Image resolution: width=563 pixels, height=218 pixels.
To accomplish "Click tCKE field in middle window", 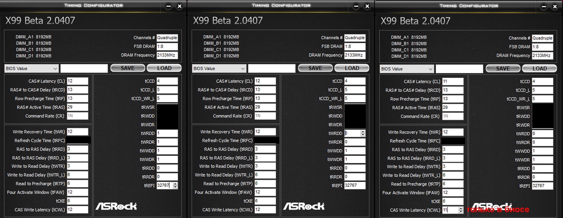I will [265, 201].
